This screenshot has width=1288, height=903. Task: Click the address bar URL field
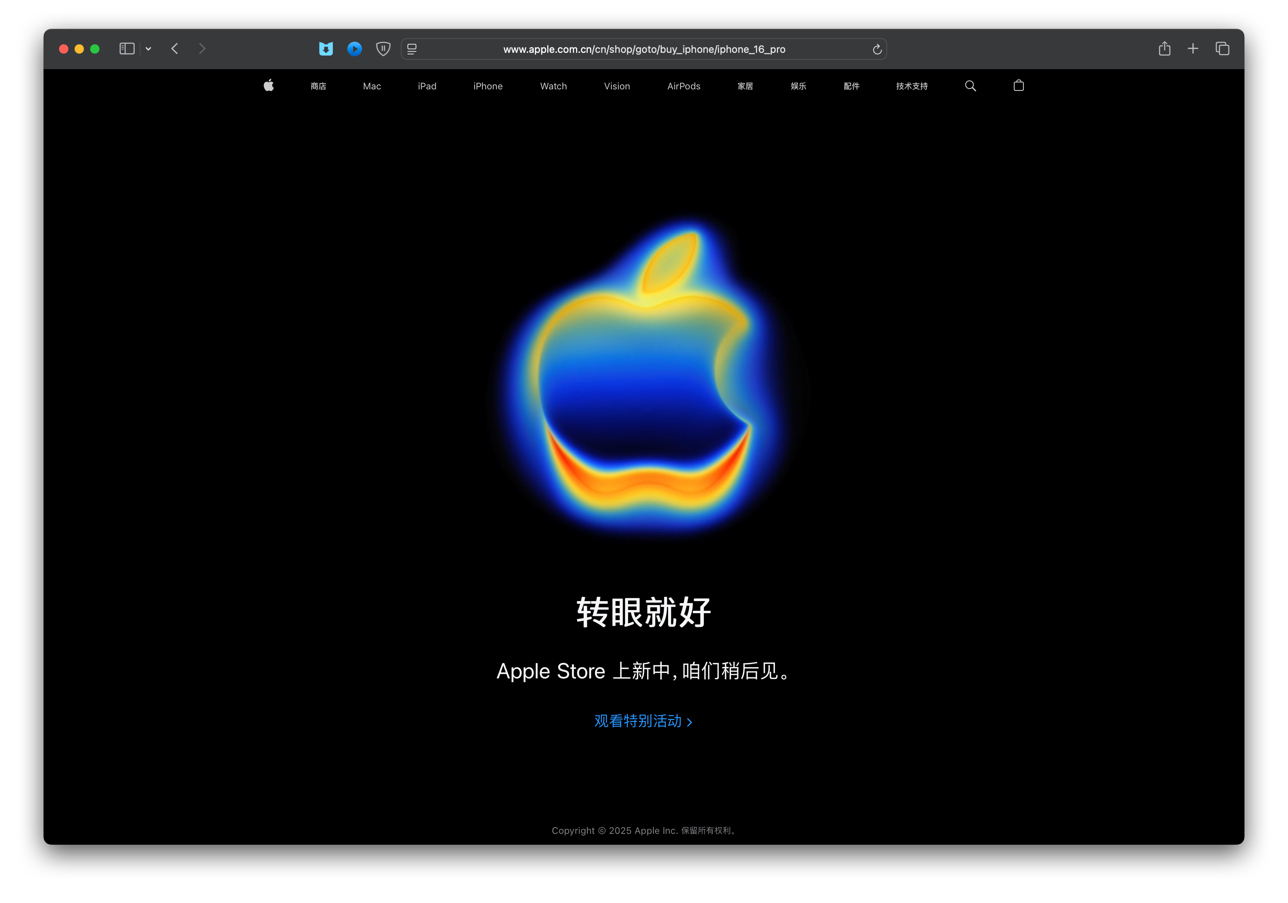coord(644,49)
